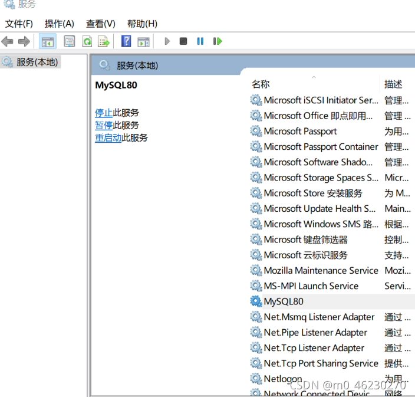Click the 重启动 link to restart service
This screenshot has height=397, width=415.
tap(108, 137)
